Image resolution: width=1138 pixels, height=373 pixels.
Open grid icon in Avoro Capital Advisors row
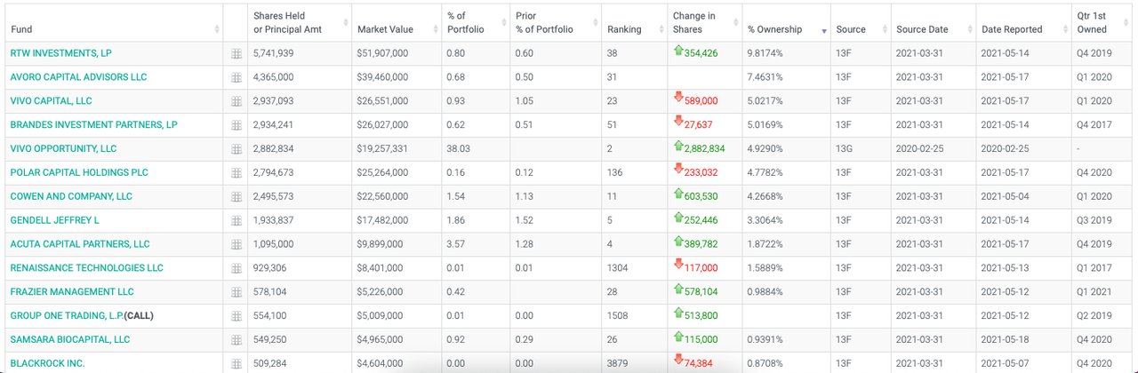click(236, 77)
